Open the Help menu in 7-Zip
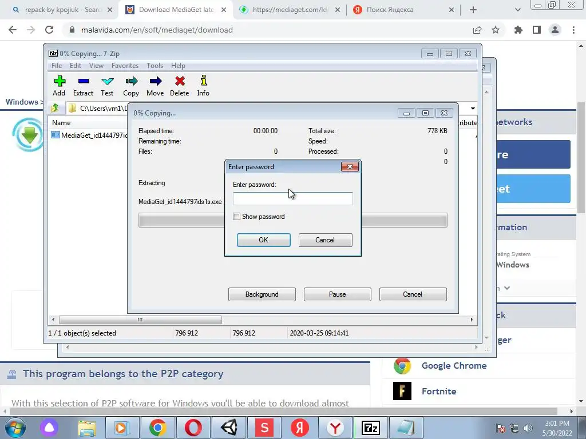The height and width of the screenshot is (439, 586). (178, 66)
